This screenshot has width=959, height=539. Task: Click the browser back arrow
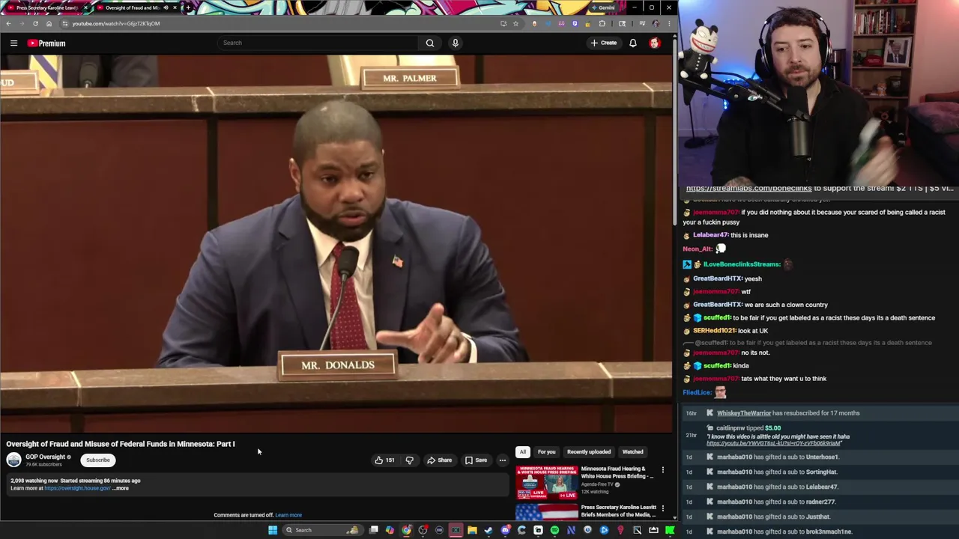coord(8,23)
